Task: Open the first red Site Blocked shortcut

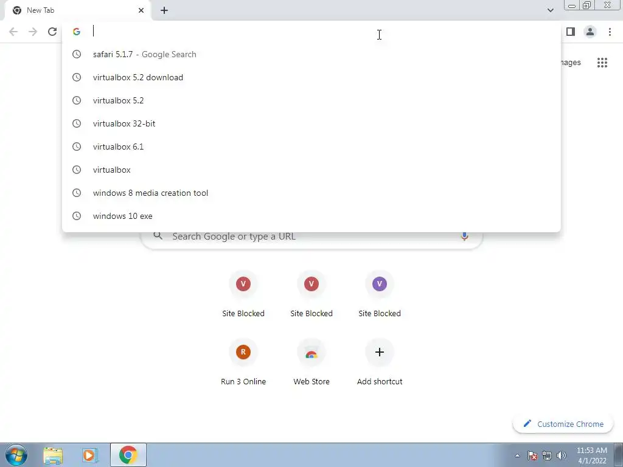Action: (243, 294)
